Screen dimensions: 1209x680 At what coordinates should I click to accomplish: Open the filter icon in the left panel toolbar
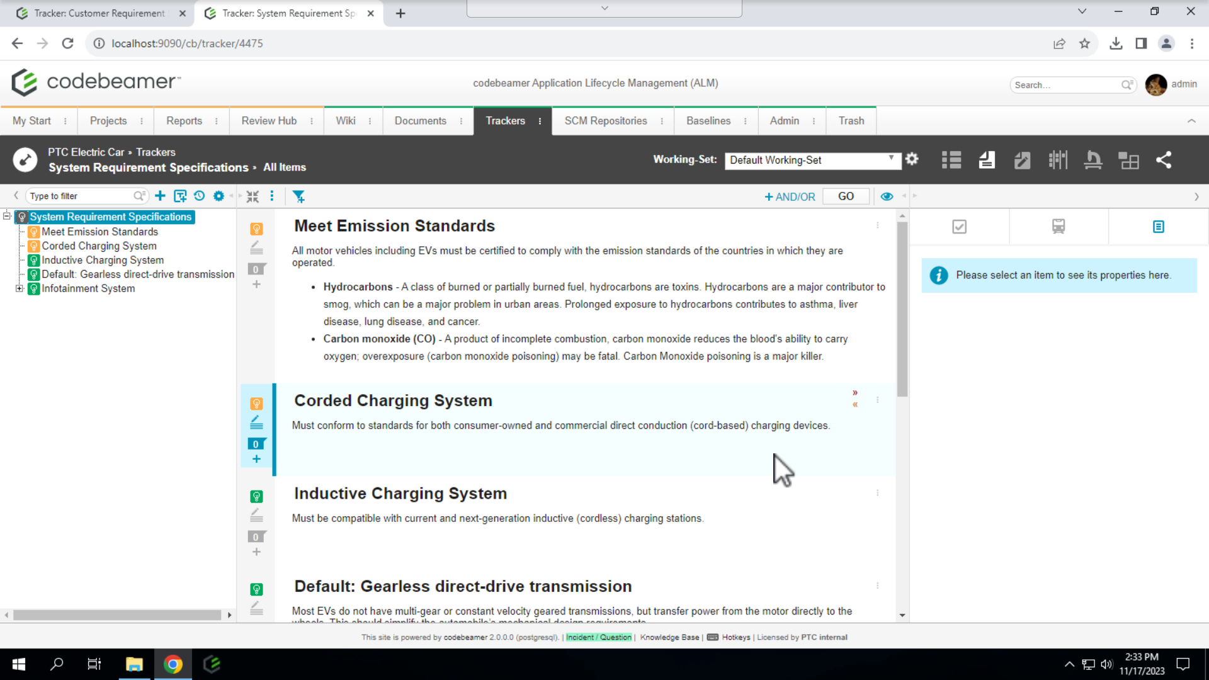pyautogui.click(x=299, y=196)
